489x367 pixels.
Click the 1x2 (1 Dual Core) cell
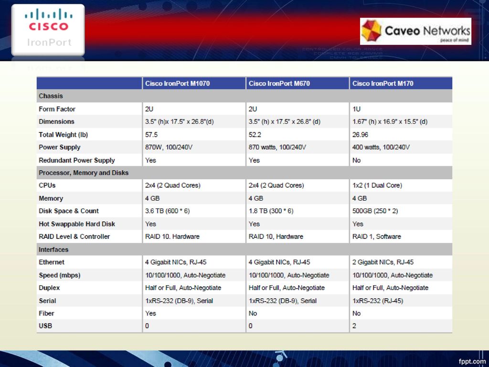coord(377,185)
